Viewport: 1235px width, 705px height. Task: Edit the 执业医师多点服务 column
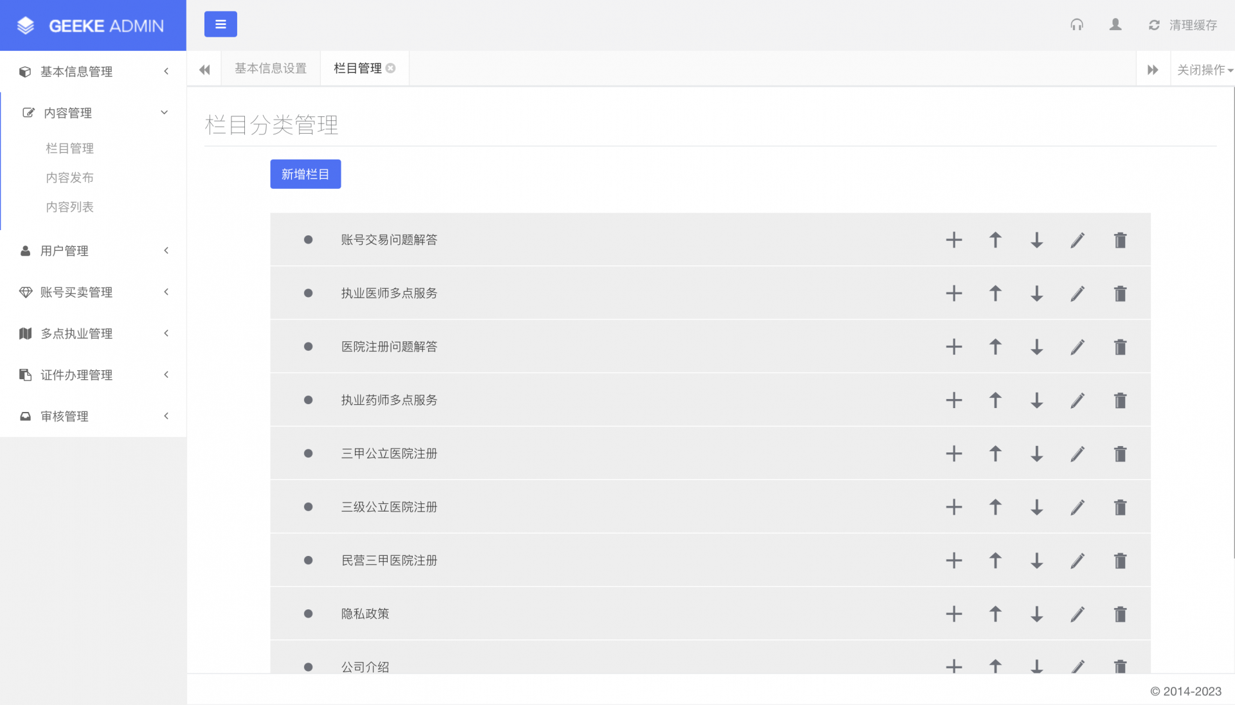pos(1078,293)
